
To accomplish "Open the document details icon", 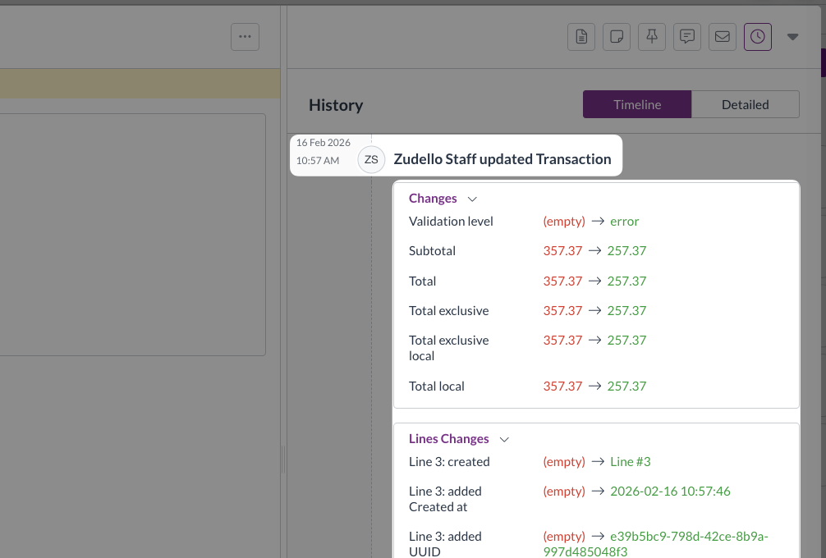I will [581, 37].
